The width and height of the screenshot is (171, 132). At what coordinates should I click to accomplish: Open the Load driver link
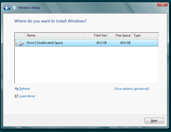point(27,96)
